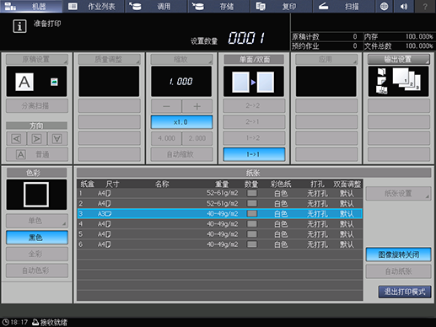The width and height of the screenshot is (436, 327).
Task: Click the 退出打印模式 button
Action: (x=405, y=292)
